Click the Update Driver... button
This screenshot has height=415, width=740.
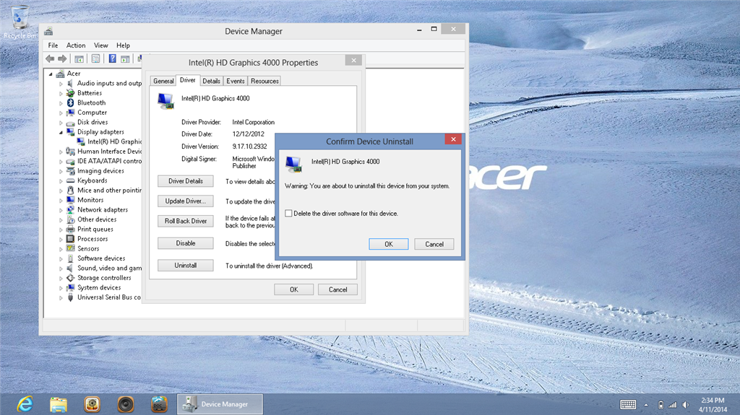click(x=186, y=201)
